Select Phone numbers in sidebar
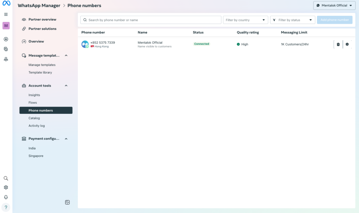 (46, 110)
